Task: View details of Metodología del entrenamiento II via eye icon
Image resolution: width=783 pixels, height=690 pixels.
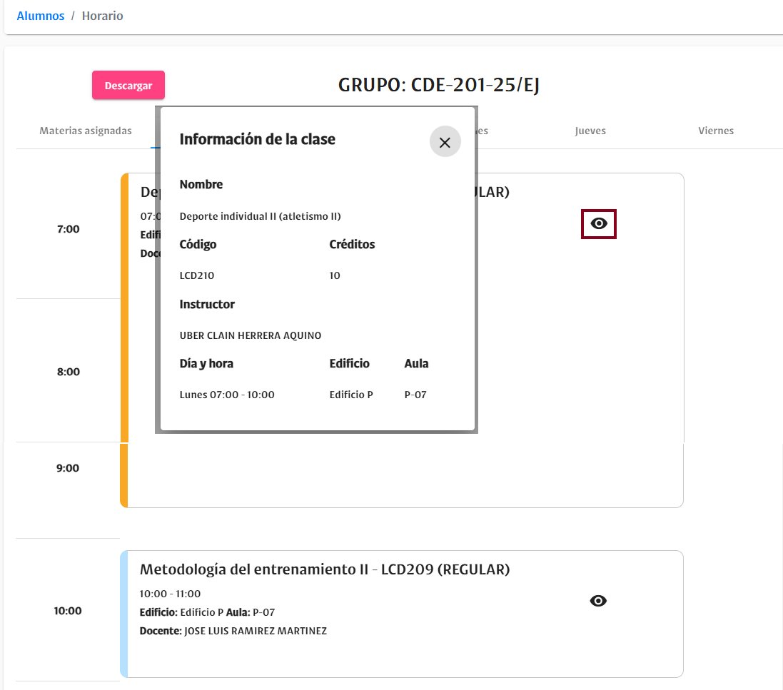Action: coord(598,601)
